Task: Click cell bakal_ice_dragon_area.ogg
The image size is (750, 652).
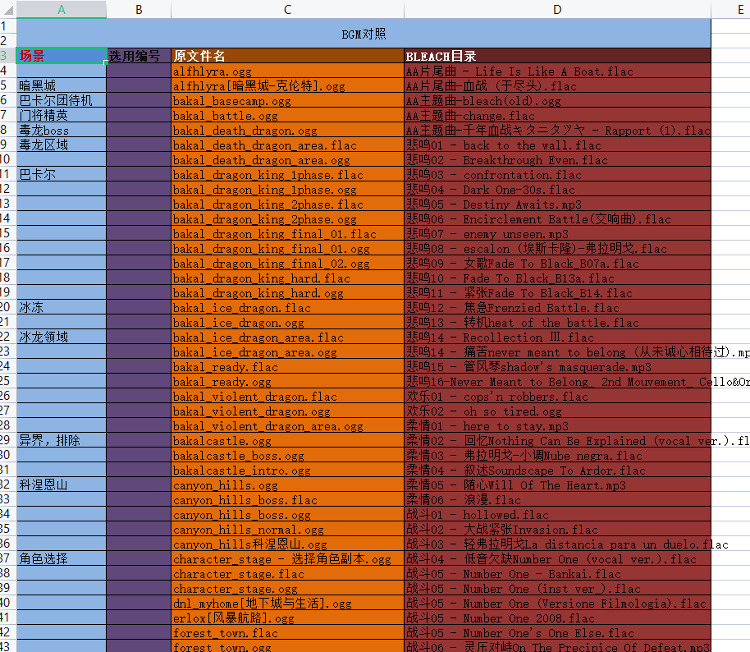Action: tap(287, 351)
